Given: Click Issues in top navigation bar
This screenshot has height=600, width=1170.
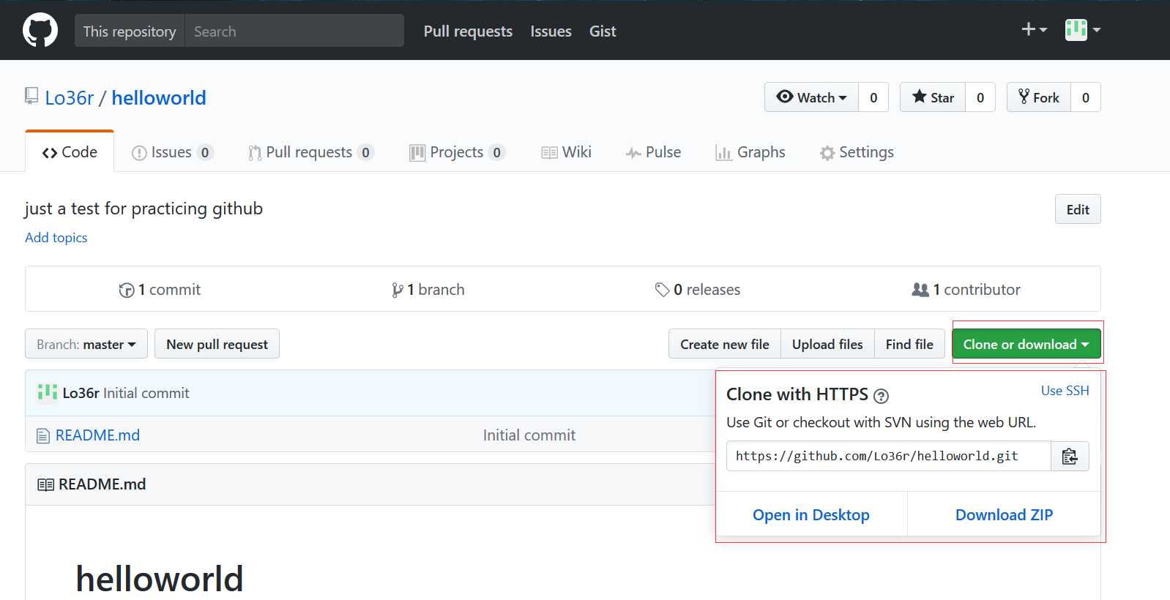Looking at the screenshot, I should [551, 31].
